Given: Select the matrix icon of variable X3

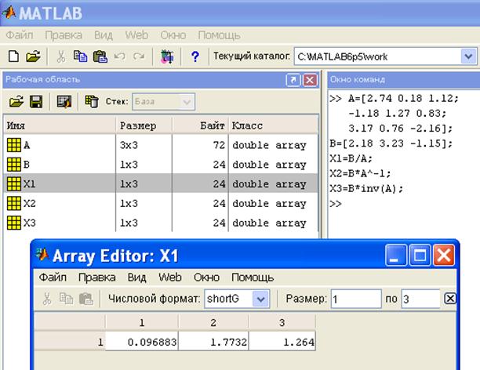Looking at the screenshot, I should (x=14, y=223).
